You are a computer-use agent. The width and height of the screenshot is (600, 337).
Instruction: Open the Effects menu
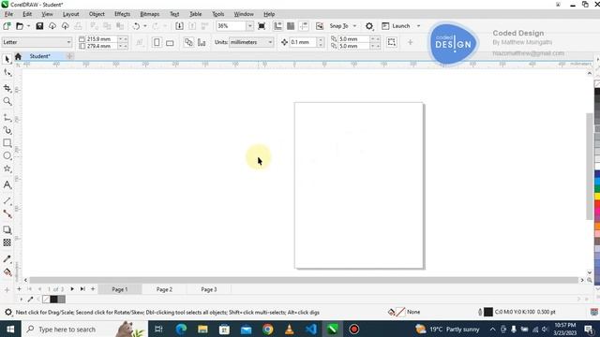click(122, 14)
